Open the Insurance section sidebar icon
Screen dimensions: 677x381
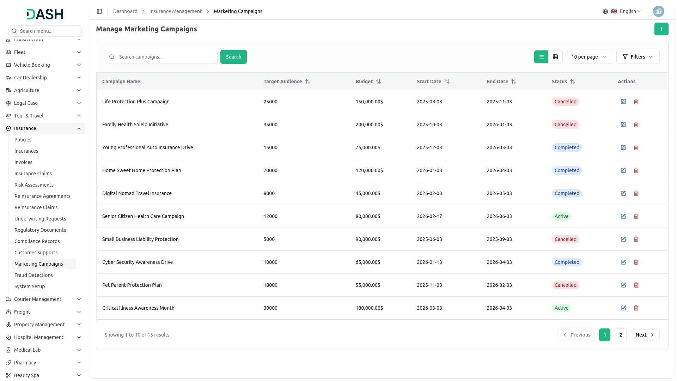pyautogui.click(x=8, y=128)
